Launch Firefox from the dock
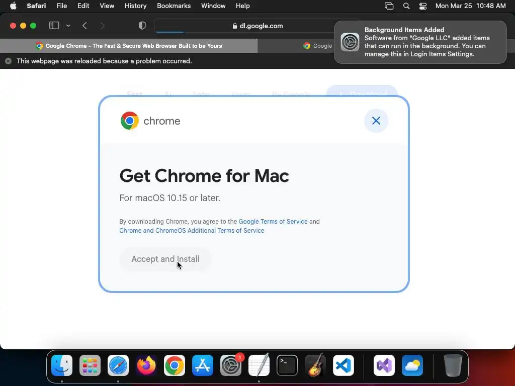This screenshot has height=386, width=515. click(x=146, y=365)
